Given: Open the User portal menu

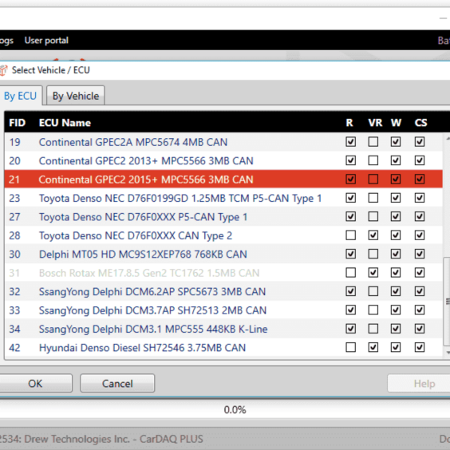Looking at the screenshot, I should pos(46,40).
